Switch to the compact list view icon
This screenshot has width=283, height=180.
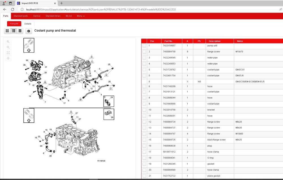[x=20, y=31]
